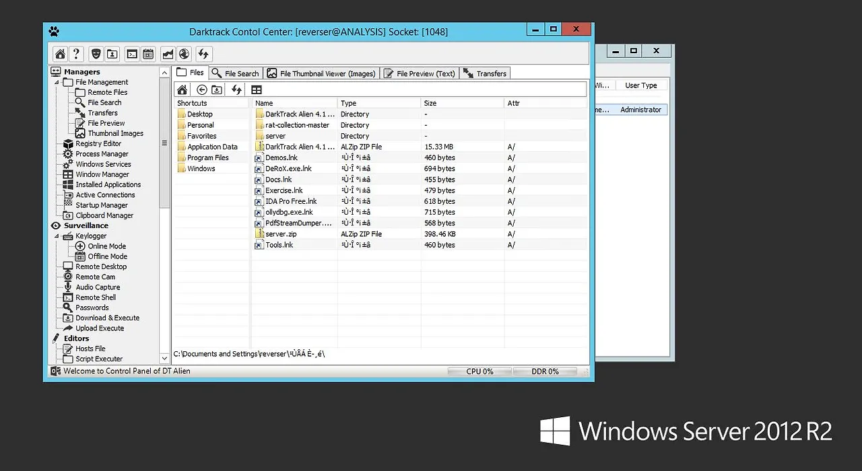Click sidebar scrollbar up arrow
Screen dimensions: 862x471
(164, 72)
